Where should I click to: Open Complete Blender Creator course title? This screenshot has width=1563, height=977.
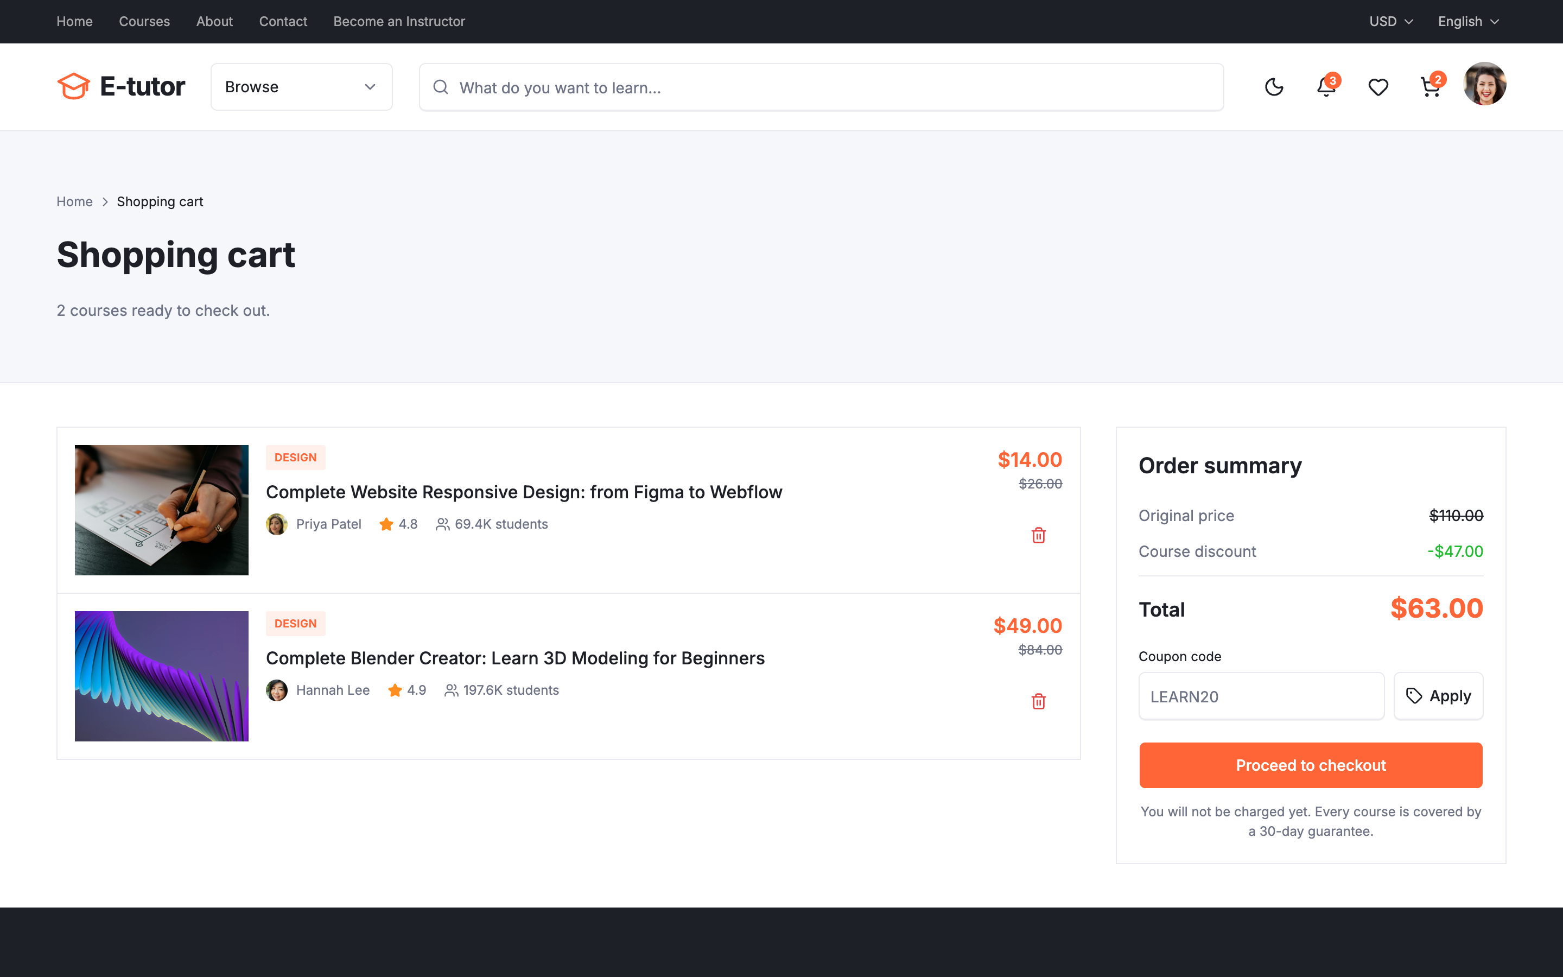[x=516, y=658]
